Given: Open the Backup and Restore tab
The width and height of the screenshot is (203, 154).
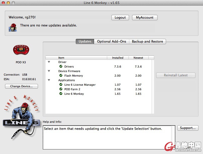Looking at the screenshot, I should tap(147, 41).
